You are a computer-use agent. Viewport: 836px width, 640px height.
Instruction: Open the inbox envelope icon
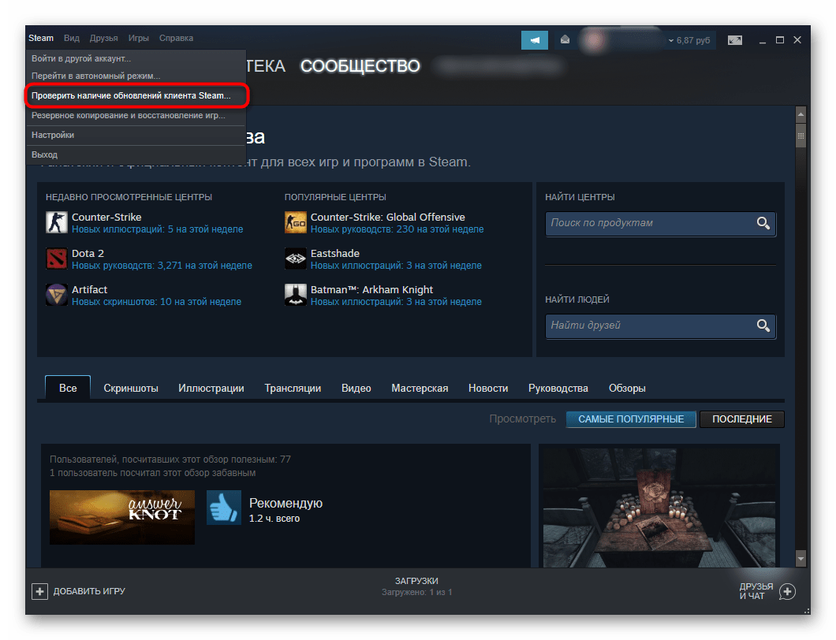[565, 39]
